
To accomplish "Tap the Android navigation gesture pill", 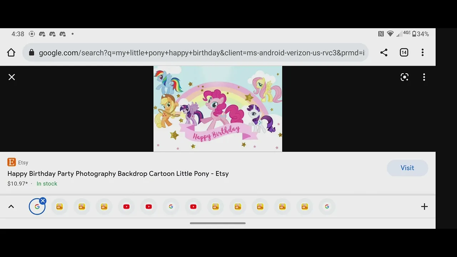I will tap(218, 223).
